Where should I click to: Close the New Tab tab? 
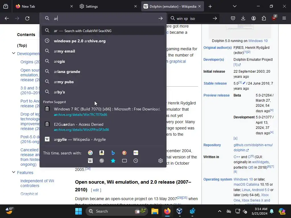[x=72, y=6]
